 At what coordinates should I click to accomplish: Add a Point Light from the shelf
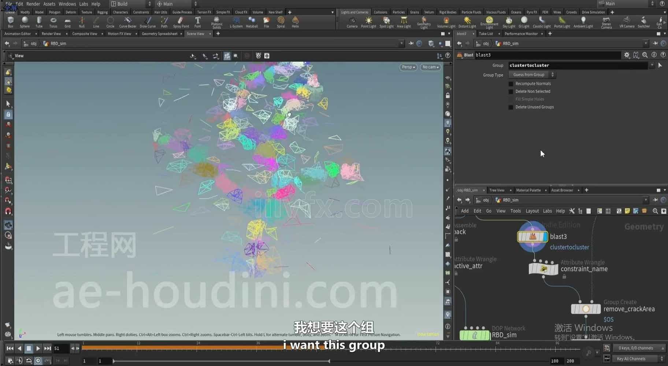click(368, 22)
